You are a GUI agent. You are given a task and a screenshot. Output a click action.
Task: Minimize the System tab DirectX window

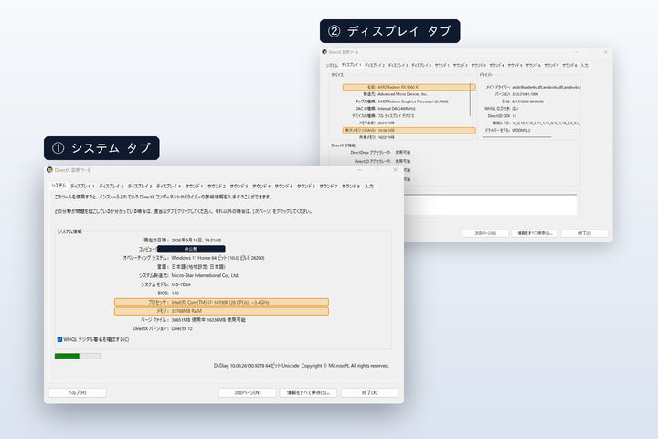pyautogui.click(x=360, y=170)
